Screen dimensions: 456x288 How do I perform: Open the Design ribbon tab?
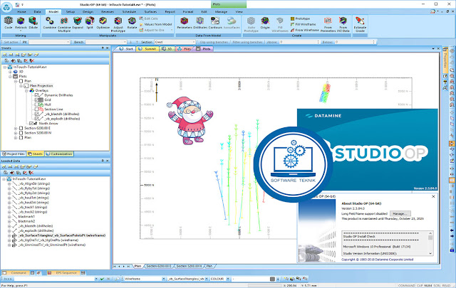88,12
